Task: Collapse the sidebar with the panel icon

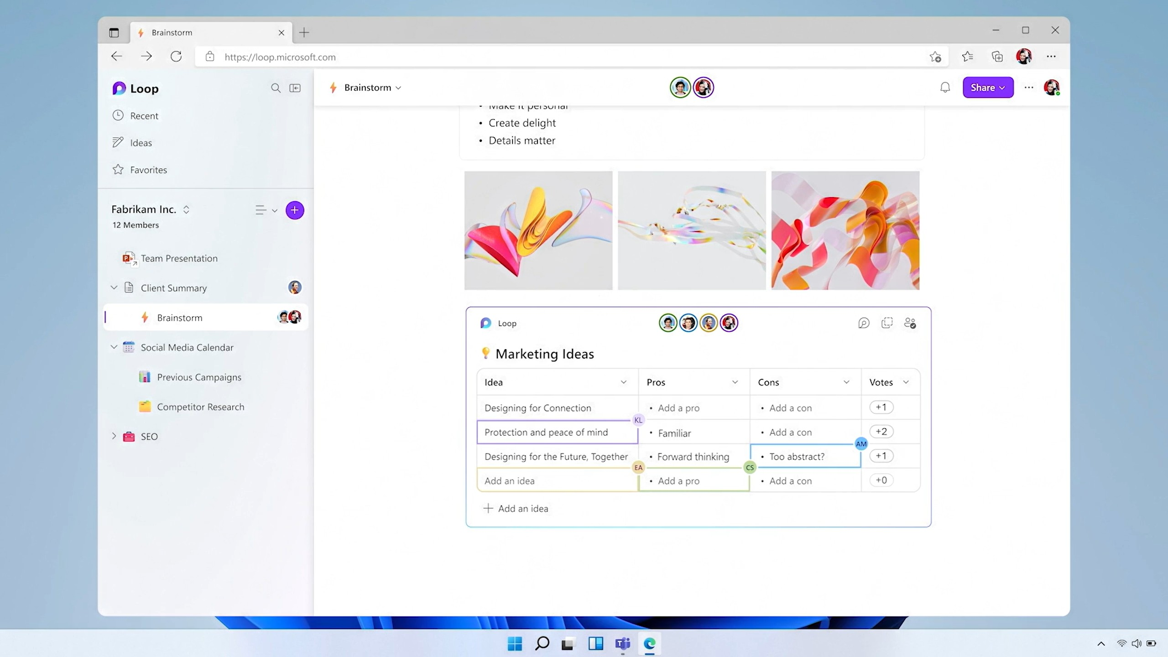Action: tap(295, 88)
